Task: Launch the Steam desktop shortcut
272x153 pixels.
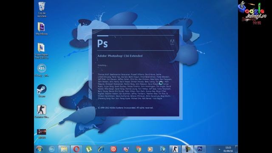Action: [x=42, y=91]
